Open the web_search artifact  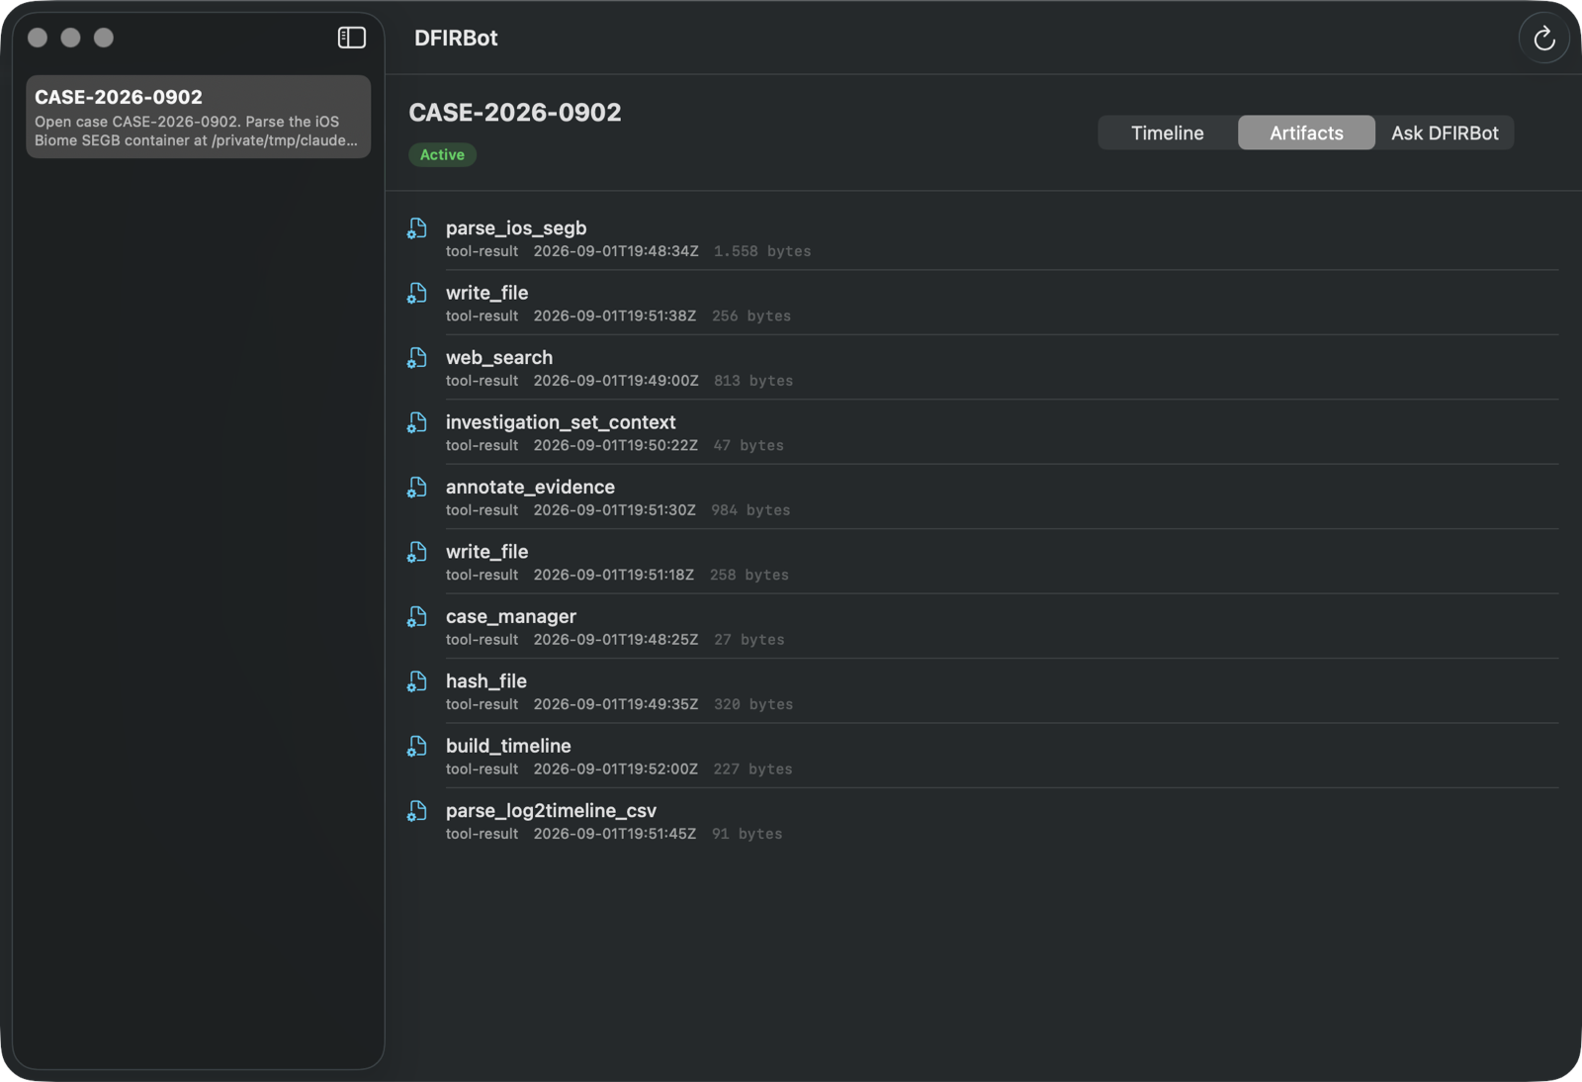coord(982,368)
